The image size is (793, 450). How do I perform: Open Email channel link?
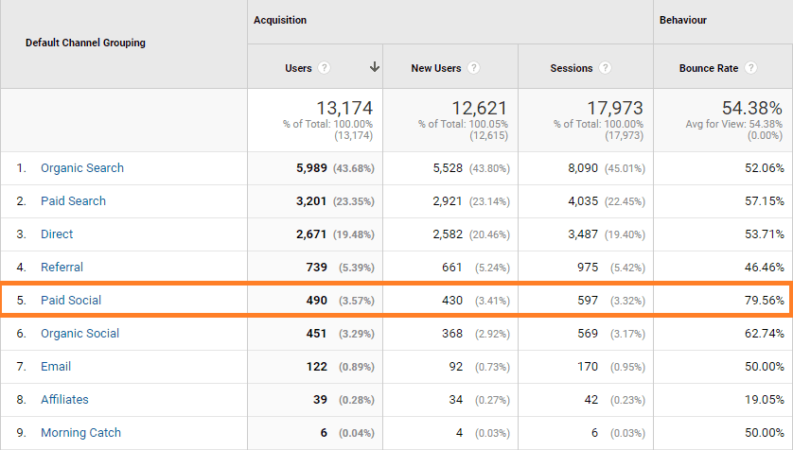pyautogui.click(x=56, y=366)
